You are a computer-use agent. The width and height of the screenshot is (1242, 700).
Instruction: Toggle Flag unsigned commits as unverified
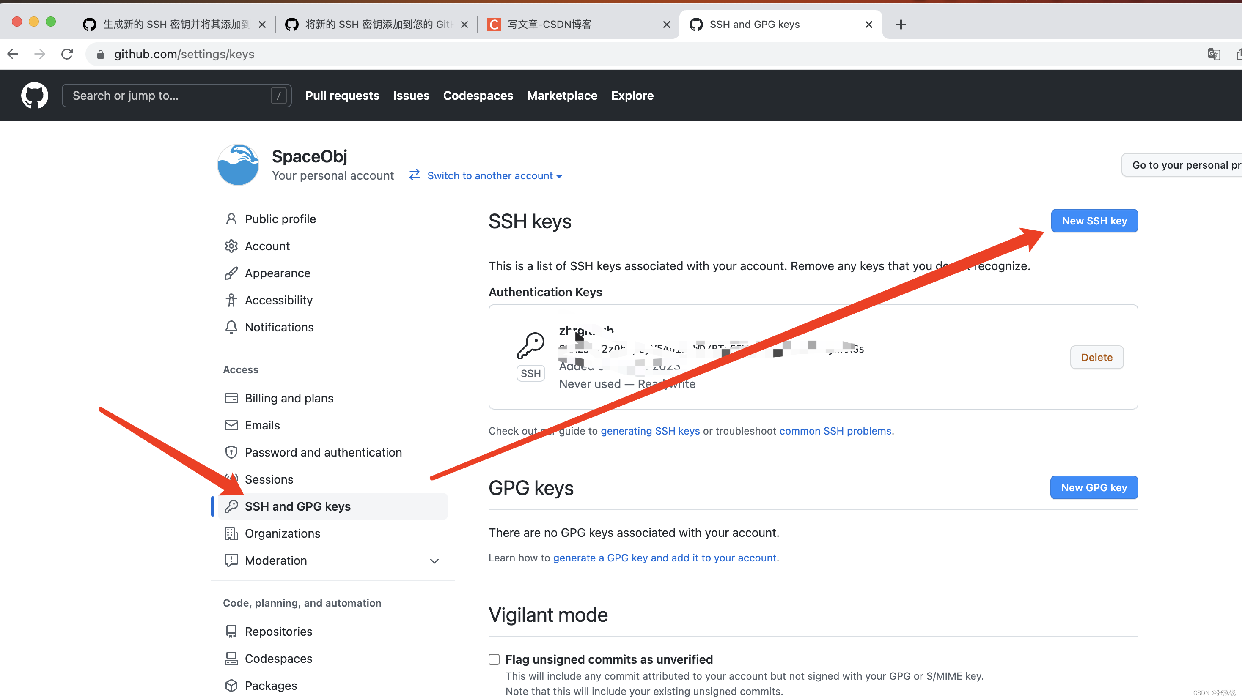[x=494, y=659]
